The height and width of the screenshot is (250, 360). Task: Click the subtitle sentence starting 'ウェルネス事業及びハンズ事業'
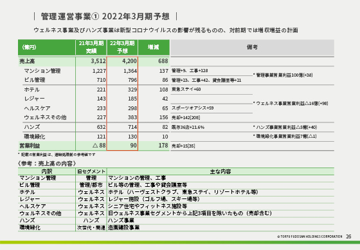coord(166,30)
